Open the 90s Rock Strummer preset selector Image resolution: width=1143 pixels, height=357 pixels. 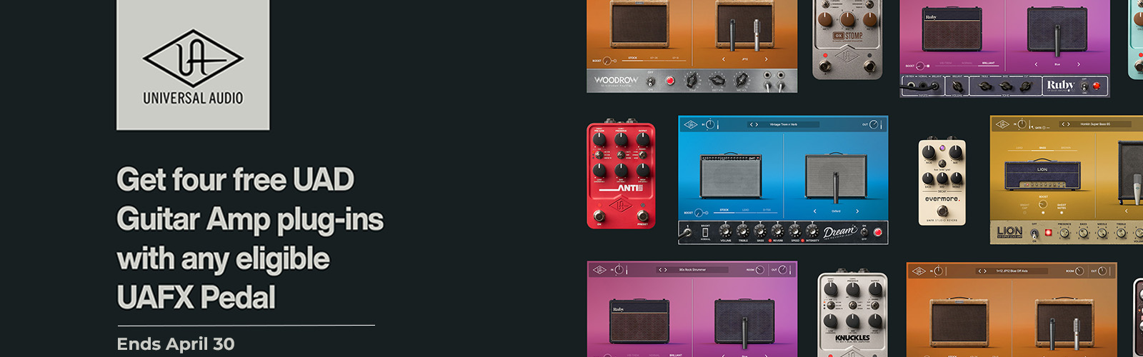[x=692, y=270]
